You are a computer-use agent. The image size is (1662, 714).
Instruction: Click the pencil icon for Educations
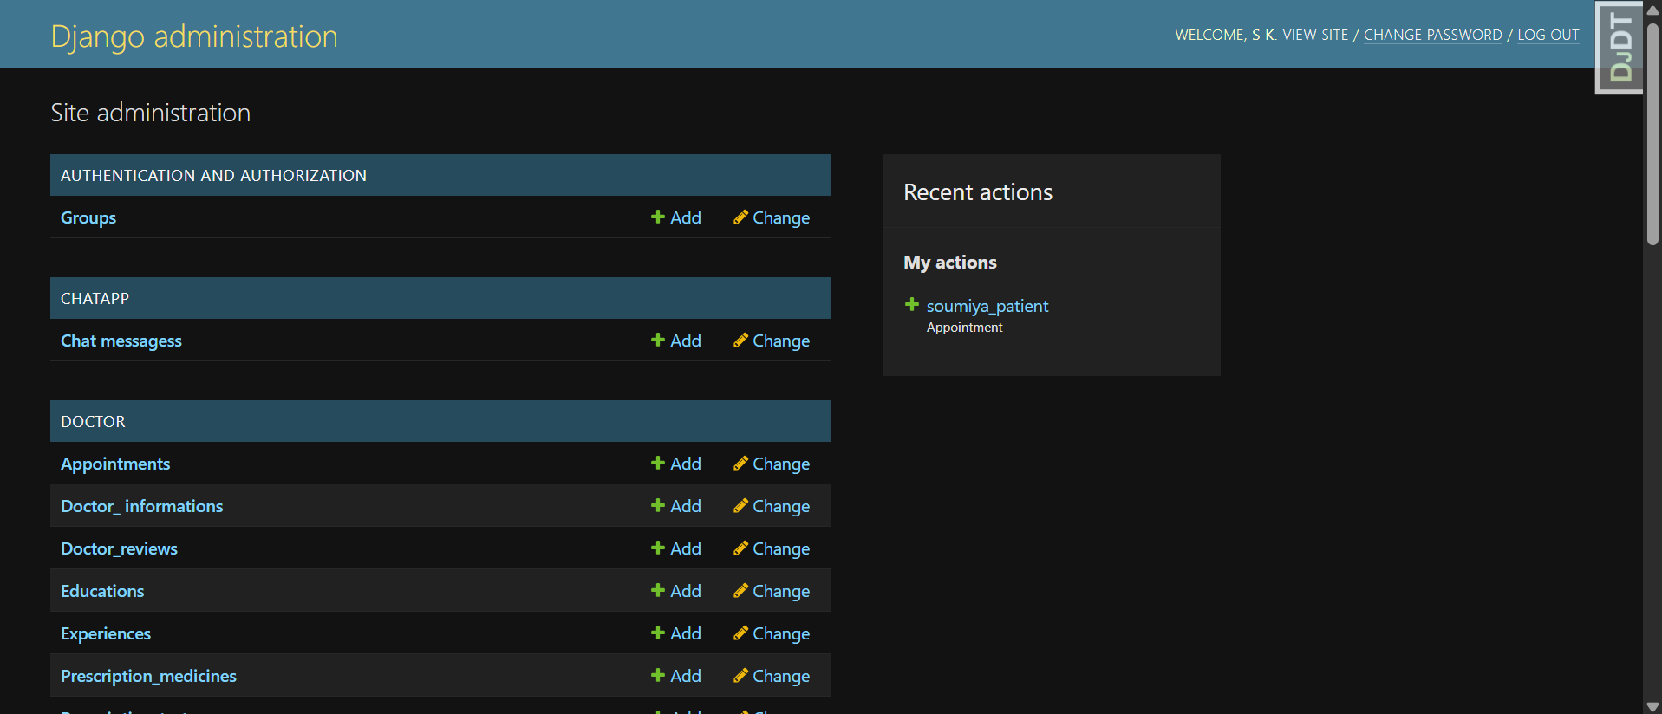740,590
